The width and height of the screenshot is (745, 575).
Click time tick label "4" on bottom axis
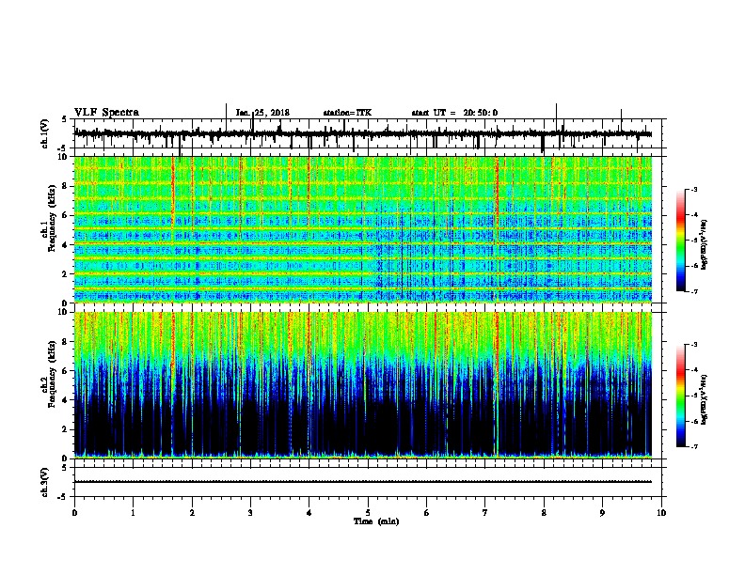309,513
